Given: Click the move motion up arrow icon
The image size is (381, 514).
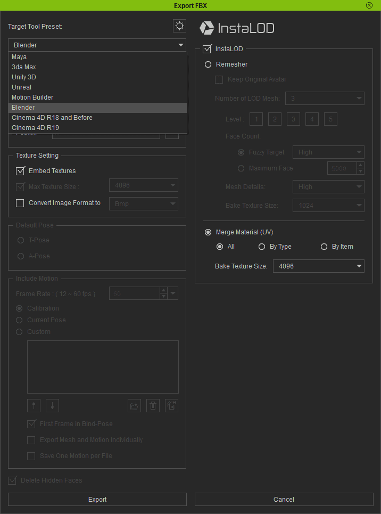Looking at the screenshot, I should pyautogui.click(x=34, y=406).
